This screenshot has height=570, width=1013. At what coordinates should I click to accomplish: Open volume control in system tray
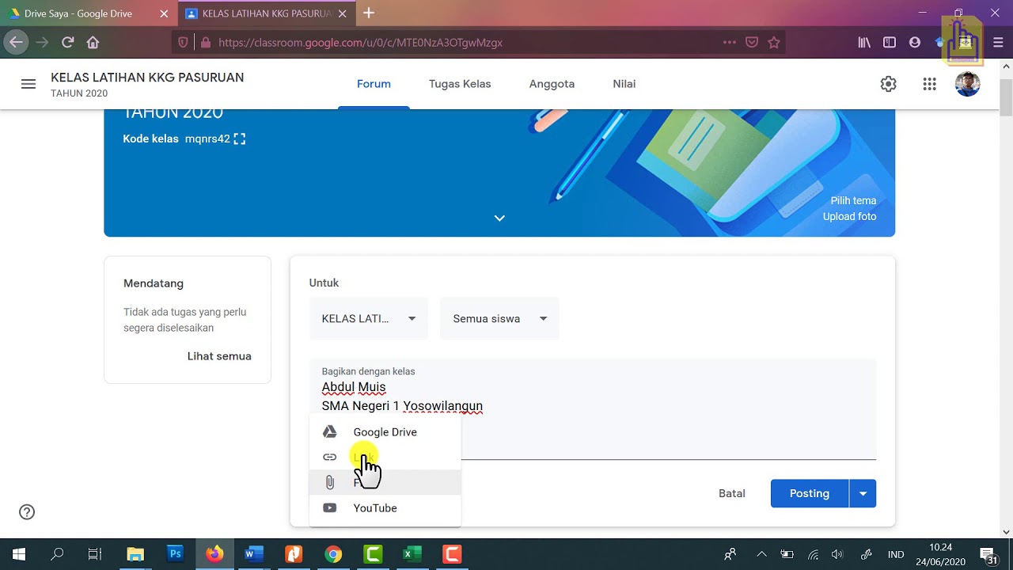(x=838, y=554)
